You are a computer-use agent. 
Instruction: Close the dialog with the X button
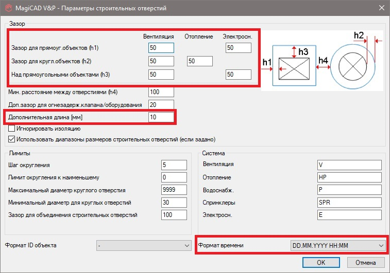(380, 8)
